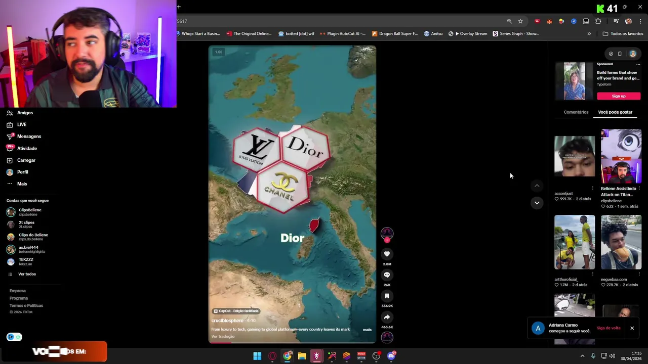The image size is (648, 364).
Task: Open Perfil in the sidebar
Action: point(18,172)
